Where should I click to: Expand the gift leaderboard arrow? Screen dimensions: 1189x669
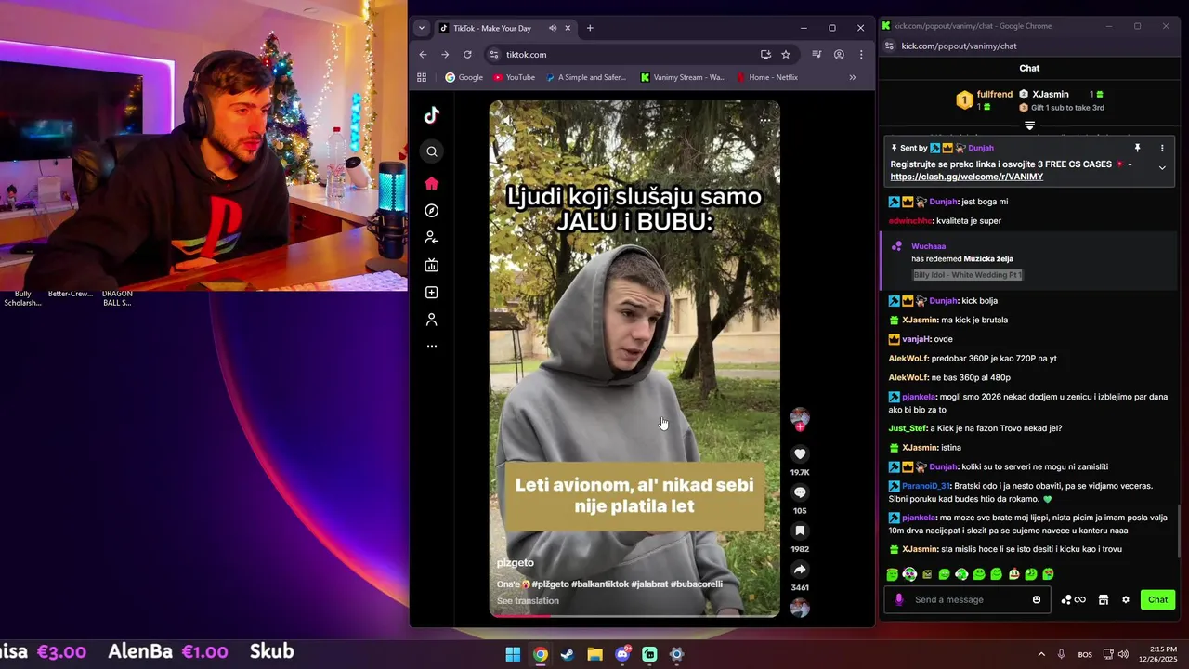click(1029, 125)
